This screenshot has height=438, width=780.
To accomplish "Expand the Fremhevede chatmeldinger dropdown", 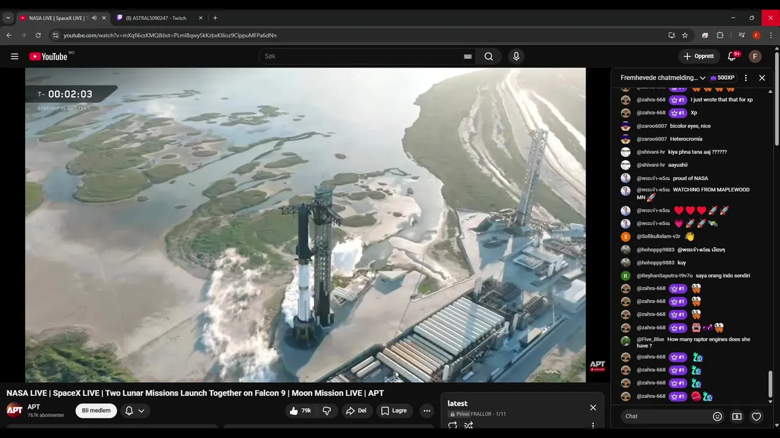I will tap(663, 78).
